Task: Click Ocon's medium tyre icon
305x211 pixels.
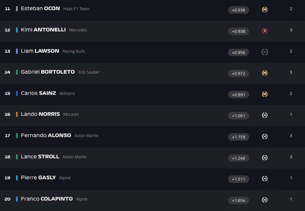Action: coord(265,9)
